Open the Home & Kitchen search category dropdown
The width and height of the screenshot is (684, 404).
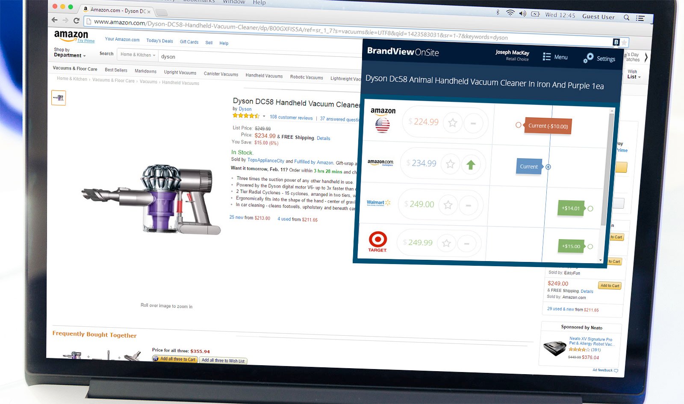tap(138, 55)
